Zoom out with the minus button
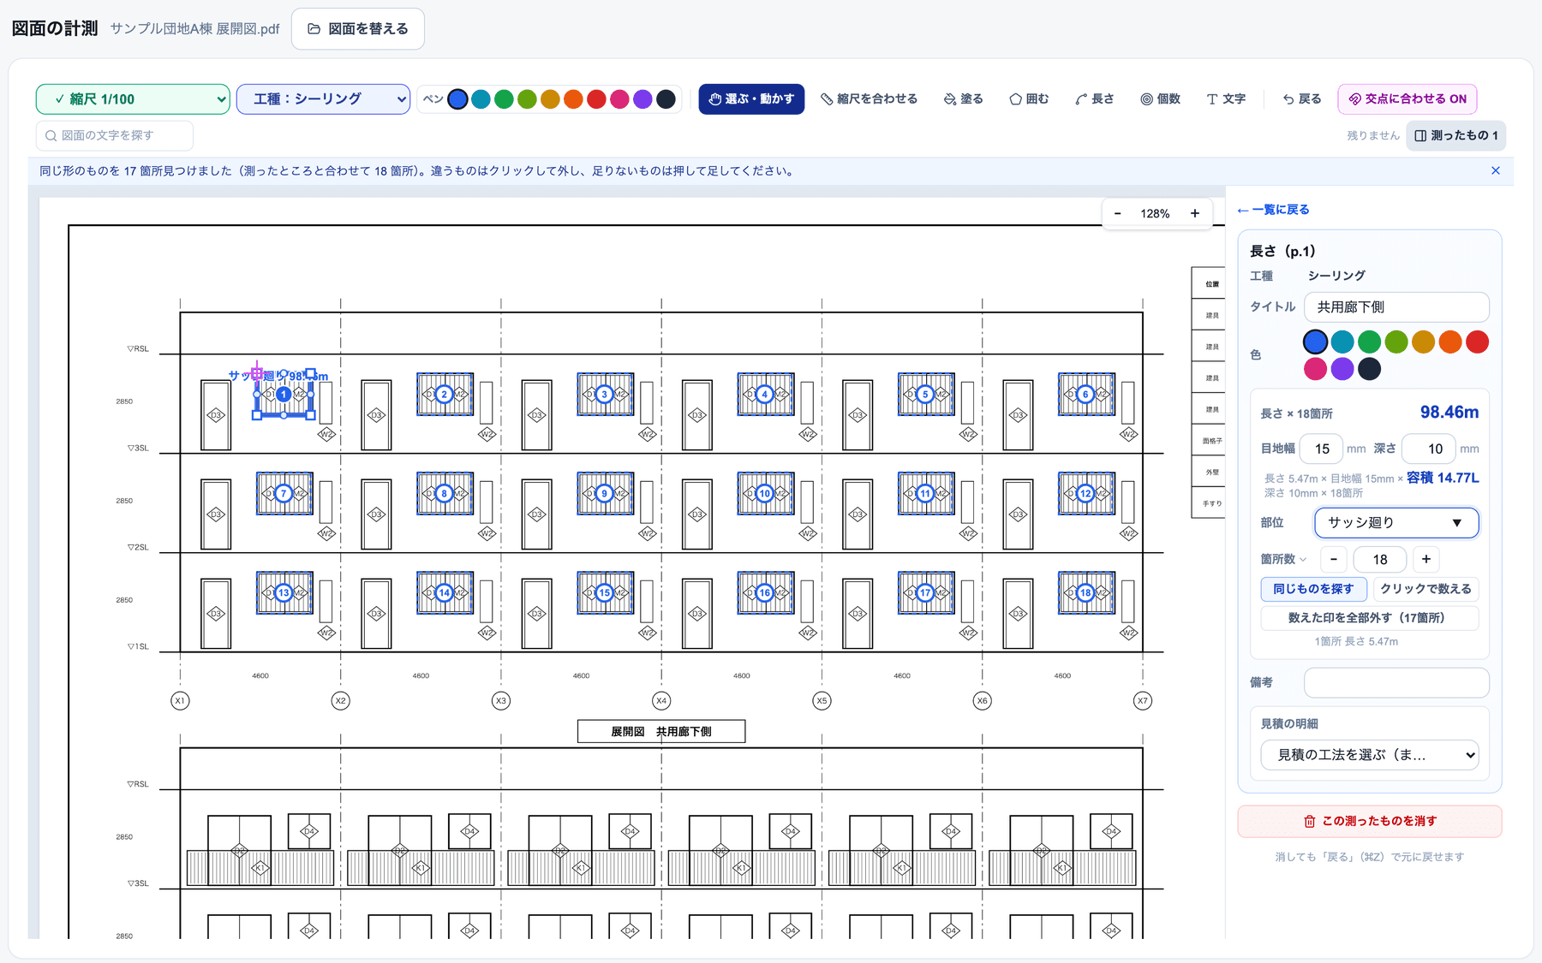1542x963 pixels. coord(1117,214)
